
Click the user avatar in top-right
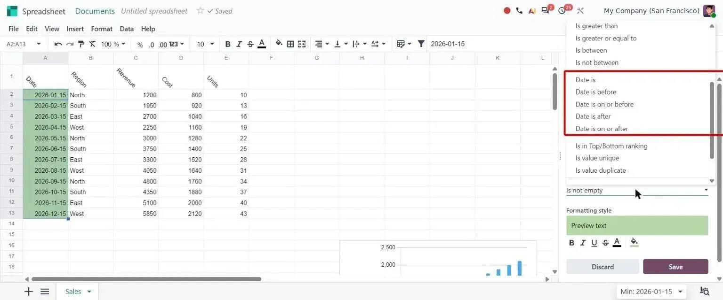(709, 11)
